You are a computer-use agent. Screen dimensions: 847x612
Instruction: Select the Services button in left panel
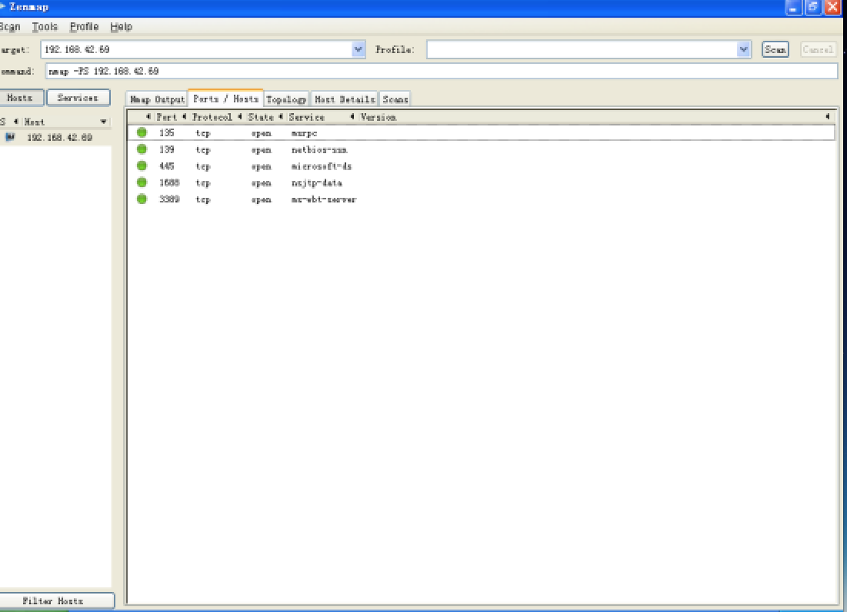[78, 98]
